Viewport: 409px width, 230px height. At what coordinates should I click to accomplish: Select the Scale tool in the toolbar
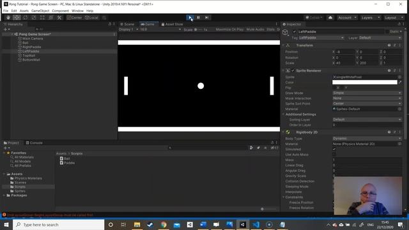[34, 17]
